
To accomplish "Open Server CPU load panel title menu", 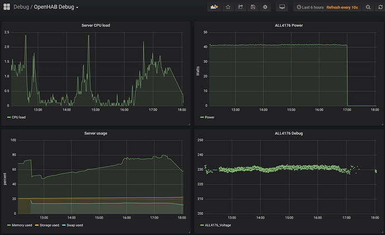I will (x=96, y=25).
